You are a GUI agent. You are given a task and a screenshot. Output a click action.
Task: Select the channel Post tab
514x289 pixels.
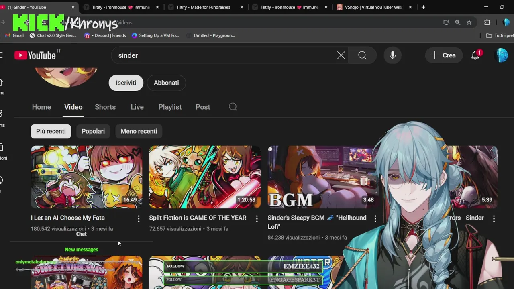coord(203,107)
